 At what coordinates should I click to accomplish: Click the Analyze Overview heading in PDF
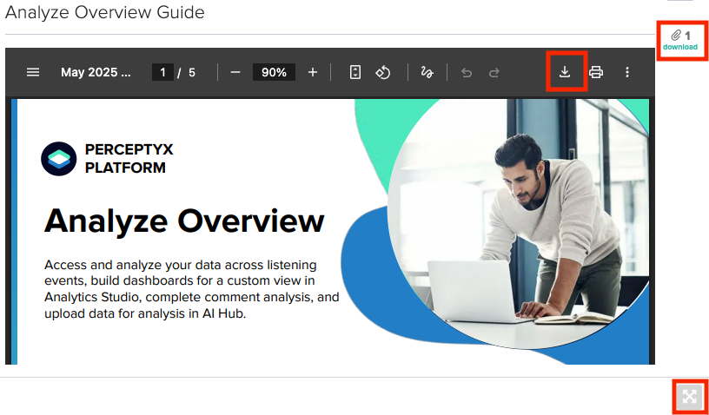pyautogui.click(x=184, y=221)
